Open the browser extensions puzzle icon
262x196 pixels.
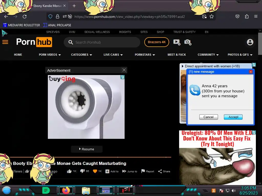247,16
